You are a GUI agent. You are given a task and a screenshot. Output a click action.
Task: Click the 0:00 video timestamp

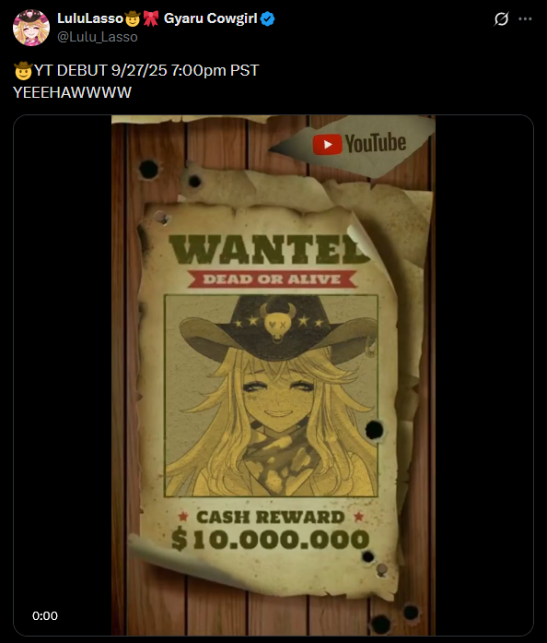tap(45, 615)
